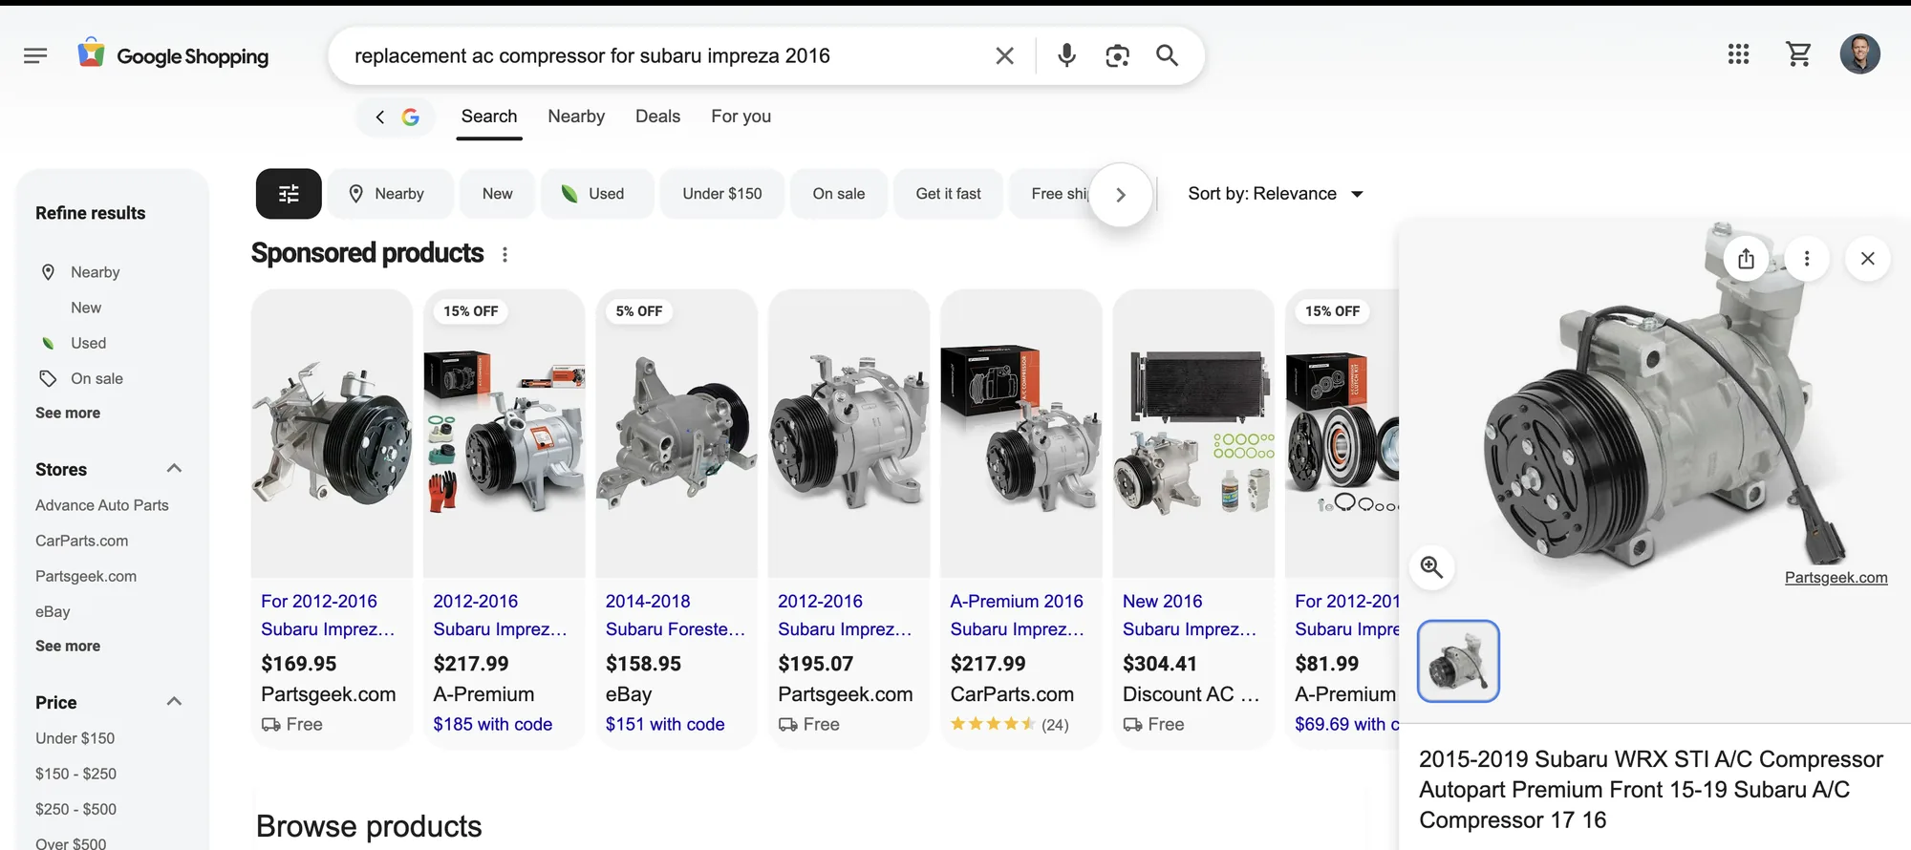This screenshot has height=850, width=1911.
Task: Filter by Advance Auto Parts store
Action: point(102,505)
